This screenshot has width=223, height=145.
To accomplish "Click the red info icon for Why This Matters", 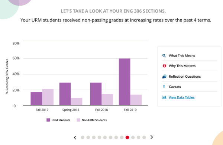I will tap(164, 66).
